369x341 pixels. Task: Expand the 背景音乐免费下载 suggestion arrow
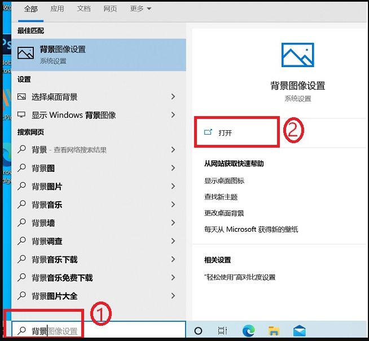click(173, 278)
